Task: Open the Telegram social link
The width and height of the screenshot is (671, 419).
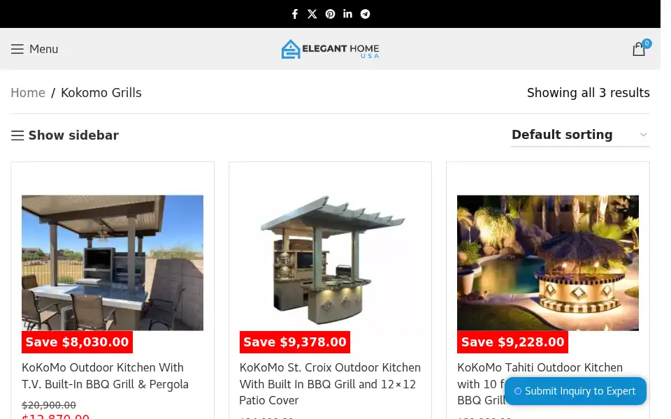Action: [x=365, y=14]
